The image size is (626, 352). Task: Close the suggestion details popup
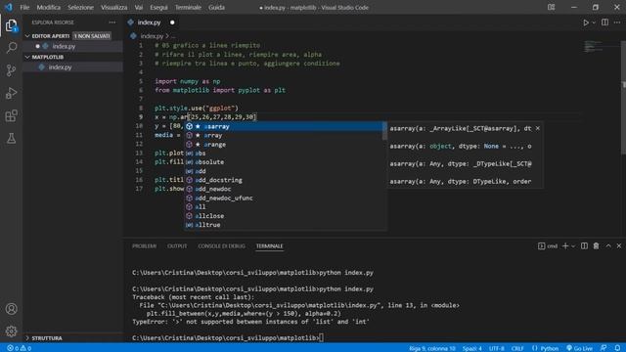pos(538,128)
